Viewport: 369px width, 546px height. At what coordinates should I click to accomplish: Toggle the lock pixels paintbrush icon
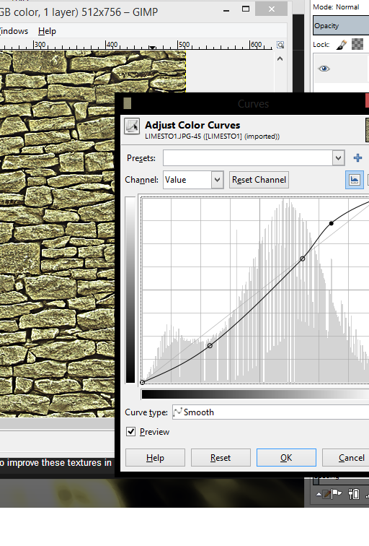tap(342, 45)
